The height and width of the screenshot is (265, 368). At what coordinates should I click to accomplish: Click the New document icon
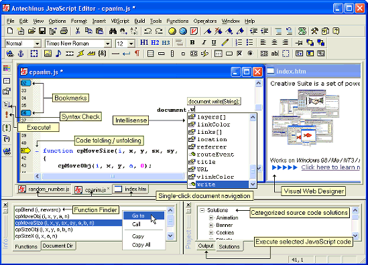pyautogui.click(x=10, y=31)
